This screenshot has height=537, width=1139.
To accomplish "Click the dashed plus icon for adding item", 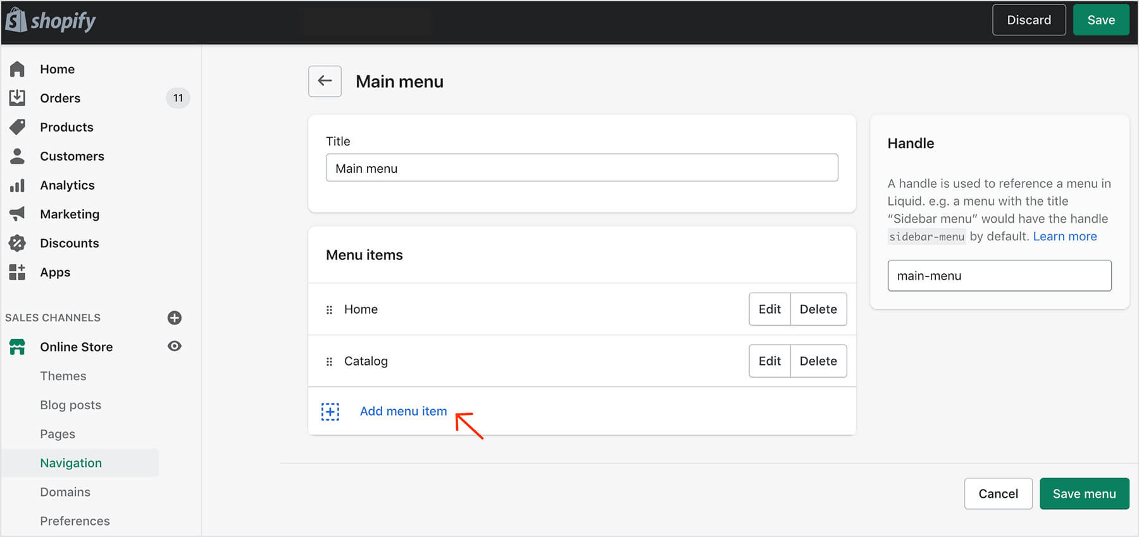I will pyautogui.click(x=330, y=411).
